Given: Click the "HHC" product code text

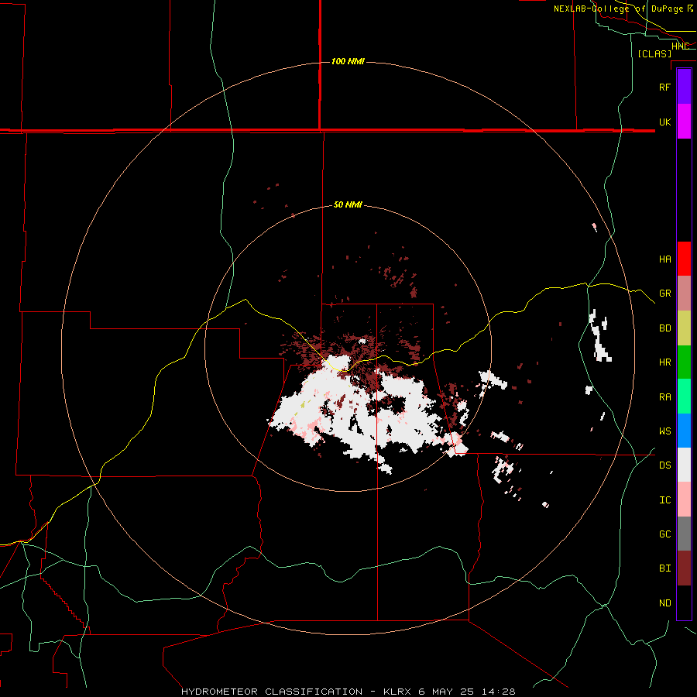Looking at the screenshot, I should pos(680,46).
